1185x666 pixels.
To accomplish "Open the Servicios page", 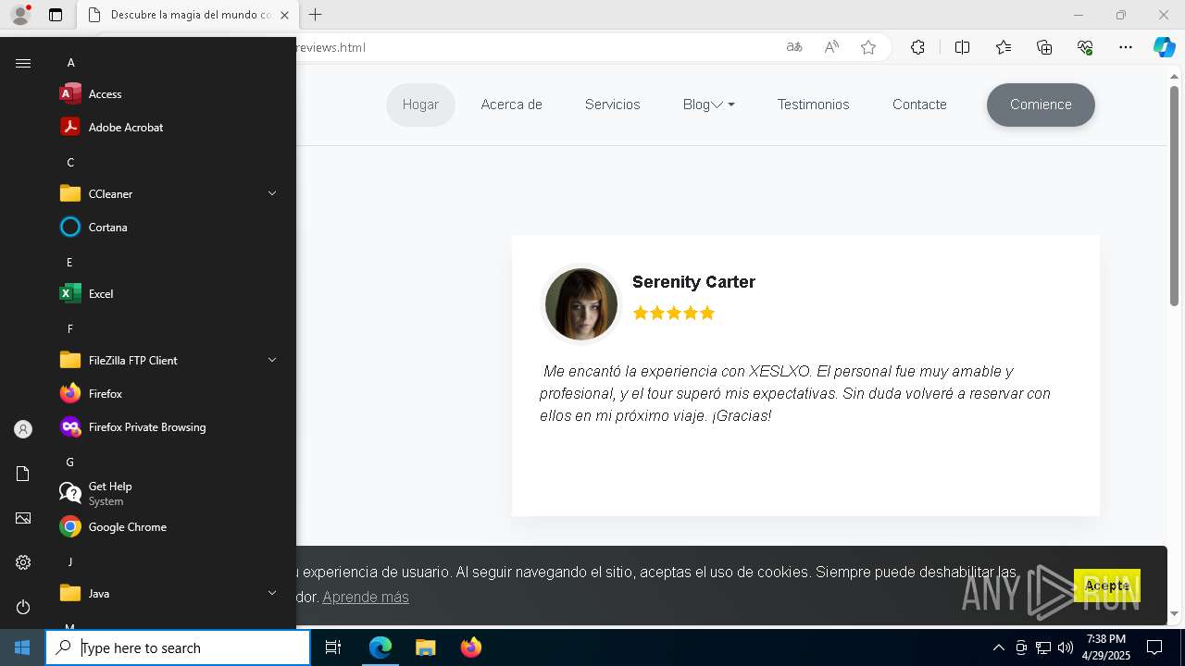I will 612,105.
